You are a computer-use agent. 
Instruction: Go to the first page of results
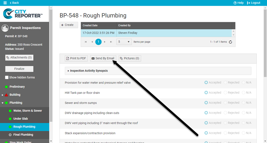pos(86,42)
